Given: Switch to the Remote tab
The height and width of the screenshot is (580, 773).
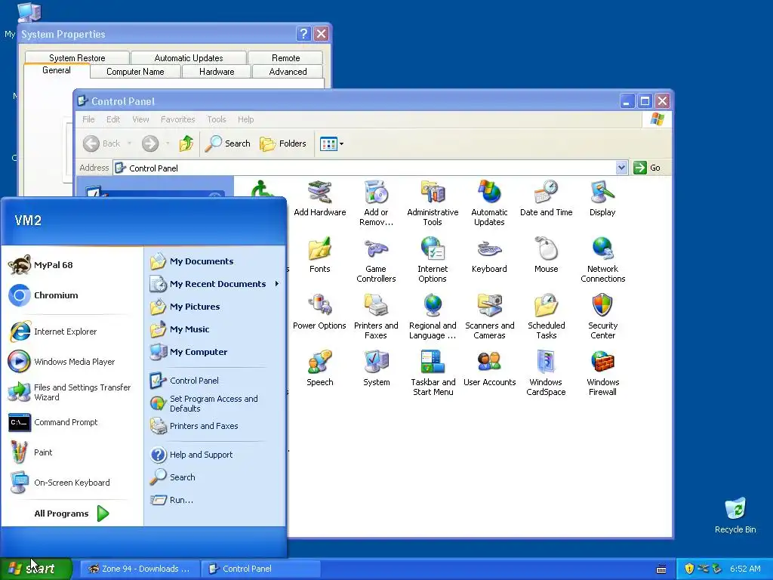Looking at the screenshot, I should tap(286, 57).
